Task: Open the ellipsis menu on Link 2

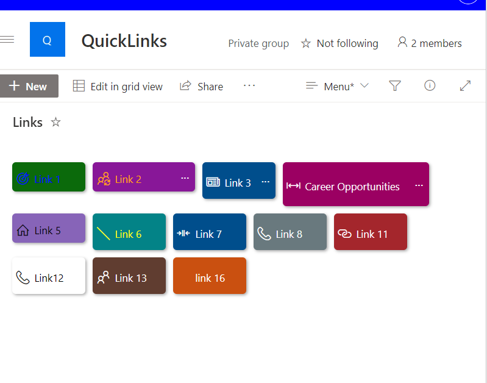Action: (185, 178)
